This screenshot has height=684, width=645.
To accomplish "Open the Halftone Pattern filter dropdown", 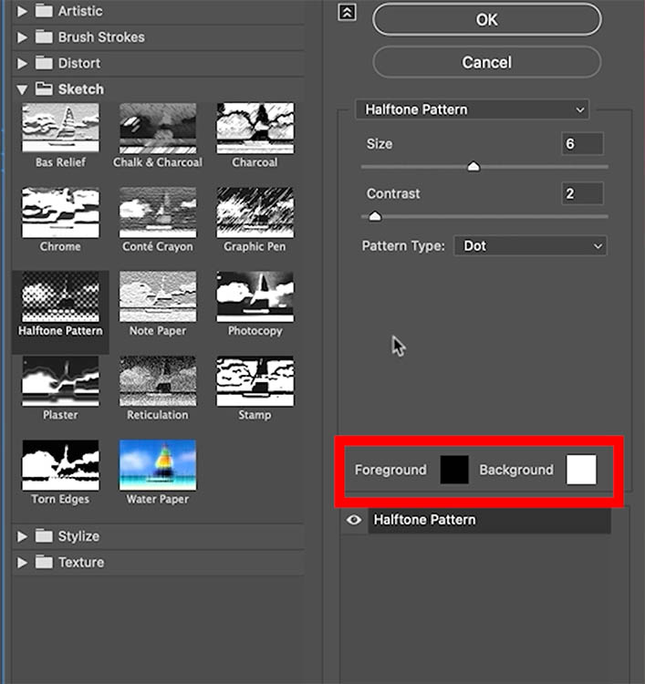I will pos(472,109).
